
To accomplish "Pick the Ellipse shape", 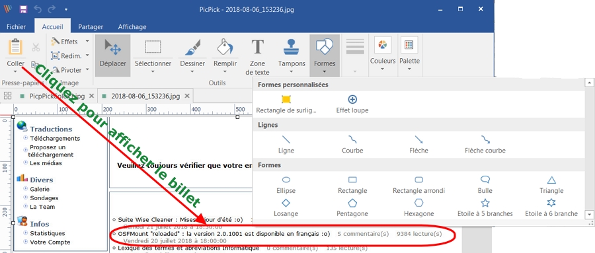I will pyautogui.click(x=286, y=185).
